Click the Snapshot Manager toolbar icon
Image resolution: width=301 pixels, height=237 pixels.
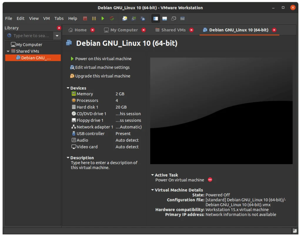[143, 19]
